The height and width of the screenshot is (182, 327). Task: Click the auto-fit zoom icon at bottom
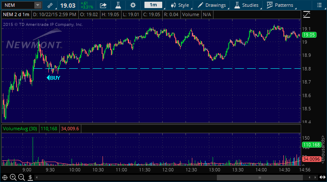pyautogui.click(x=29, y=177)
